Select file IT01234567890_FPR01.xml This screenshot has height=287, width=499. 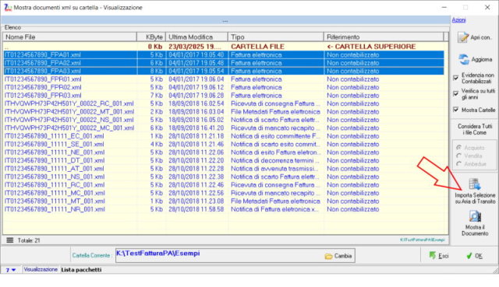pyautogui.click(x=224, y=79)
